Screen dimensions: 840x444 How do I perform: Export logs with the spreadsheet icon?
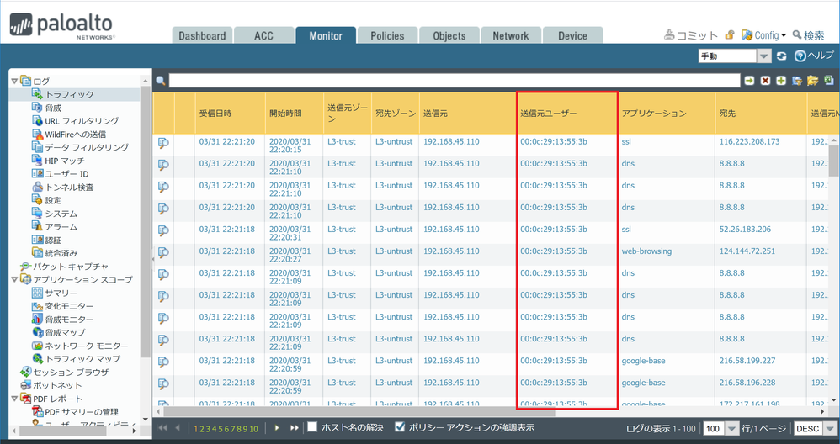click(x=829, y=81)
